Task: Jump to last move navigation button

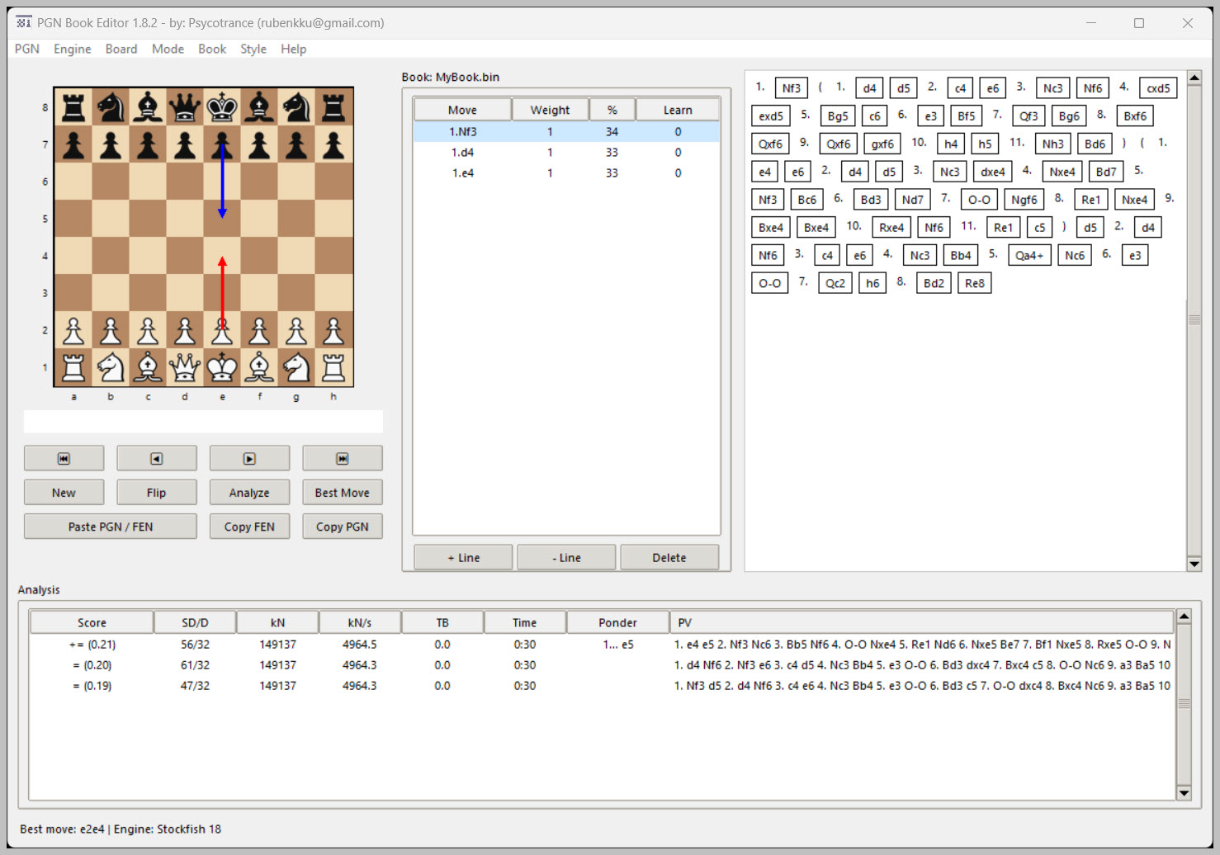Action: pyautogui.click(x=342, y=458)
